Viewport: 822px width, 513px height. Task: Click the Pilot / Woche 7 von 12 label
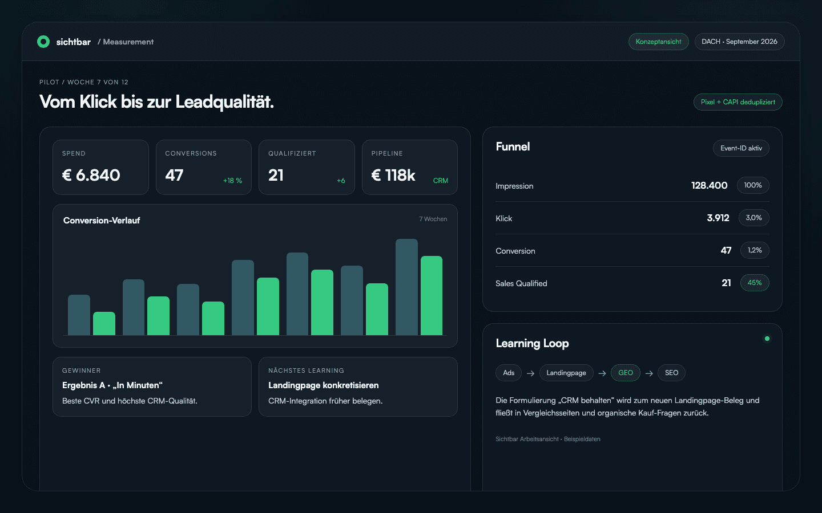pos(84,82)
